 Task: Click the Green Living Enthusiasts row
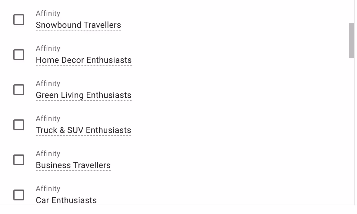tap(182, 90)
